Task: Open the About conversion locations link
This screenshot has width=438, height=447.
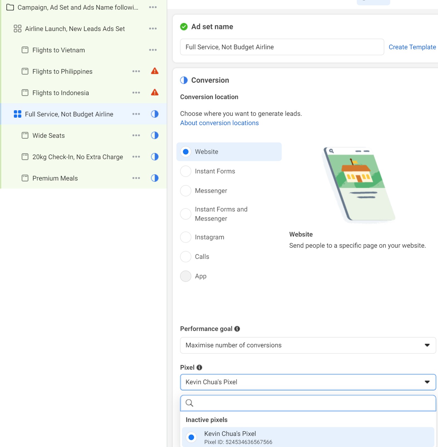Action: [x=219, y=123]
